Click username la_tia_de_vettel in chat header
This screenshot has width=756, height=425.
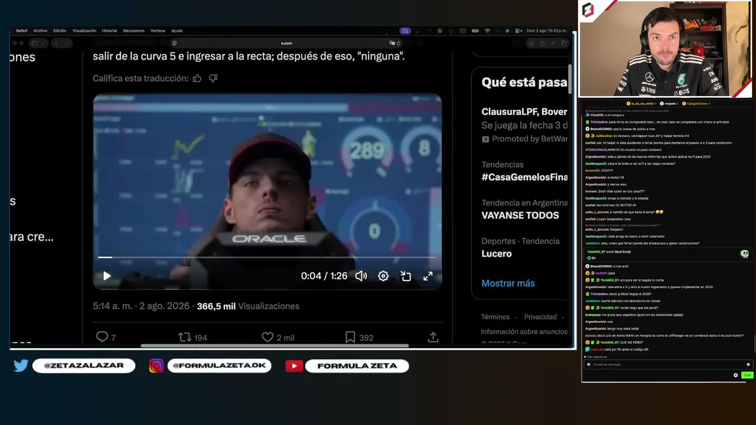pos(642,103)
